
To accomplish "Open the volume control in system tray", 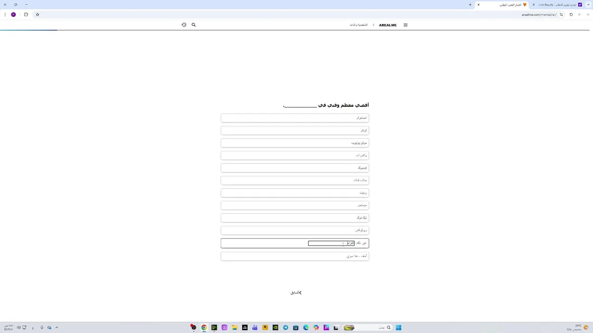I will coord(19,327).
